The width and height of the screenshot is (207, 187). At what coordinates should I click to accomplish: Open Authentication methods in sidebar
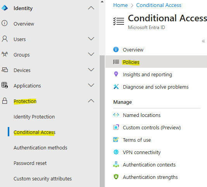pos(40,148)
